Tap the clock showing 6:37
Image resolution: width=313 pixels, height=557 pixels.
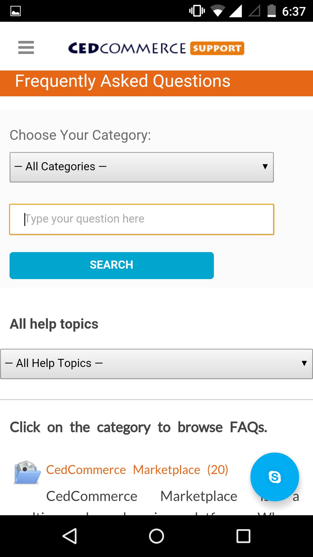[294, 11]
